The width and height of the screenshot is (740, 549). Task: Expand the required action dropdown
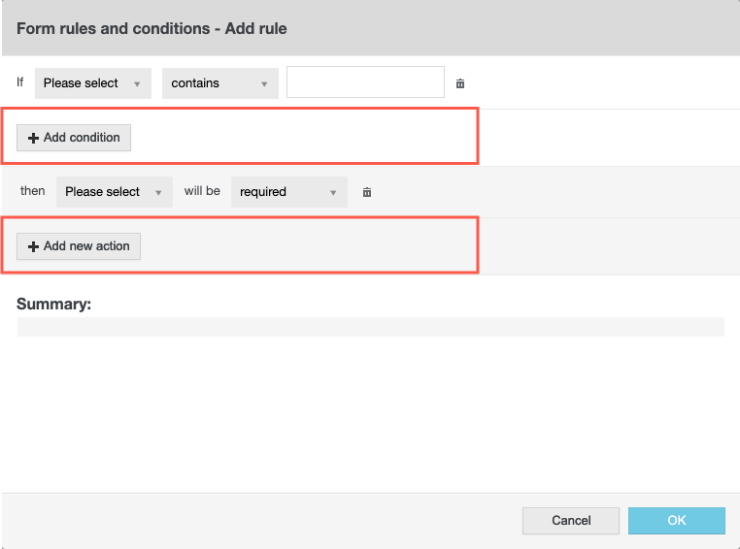(288, 192)
